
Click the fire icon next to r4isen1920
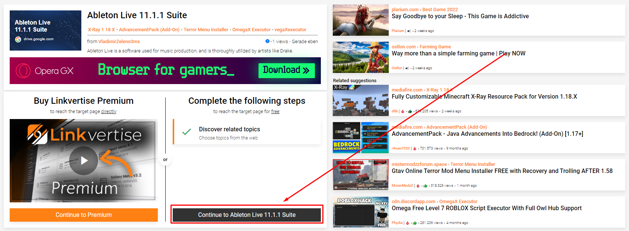tap(415, 148)
